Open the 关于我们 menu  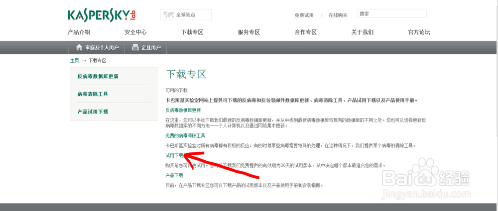(x=363, y=32)
